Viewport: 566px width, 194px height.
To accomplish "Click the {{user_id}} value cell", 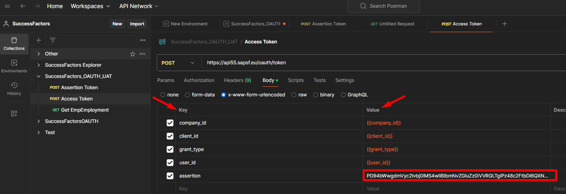I will 456,163.
